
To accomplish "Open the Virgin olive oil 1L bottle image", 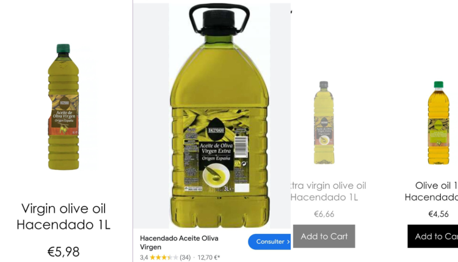I will [64, 107].
